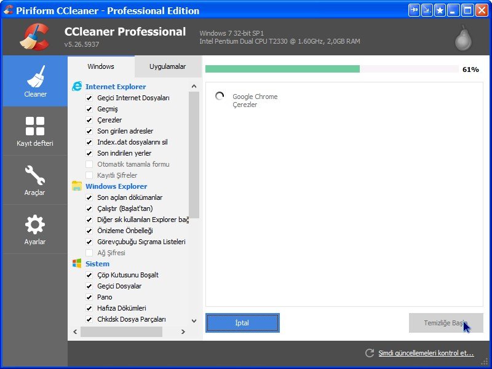Open the Ayarlar settings section
The height and width of the screenshot is (369, 492).
[35, 229]
